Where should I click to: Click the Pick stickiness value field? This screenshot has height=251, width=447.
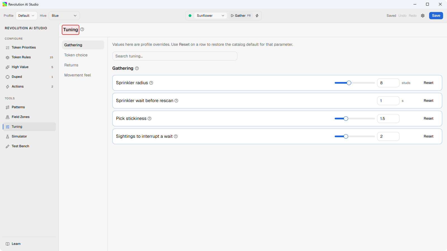pyautogui.click(x=388, y=119)
